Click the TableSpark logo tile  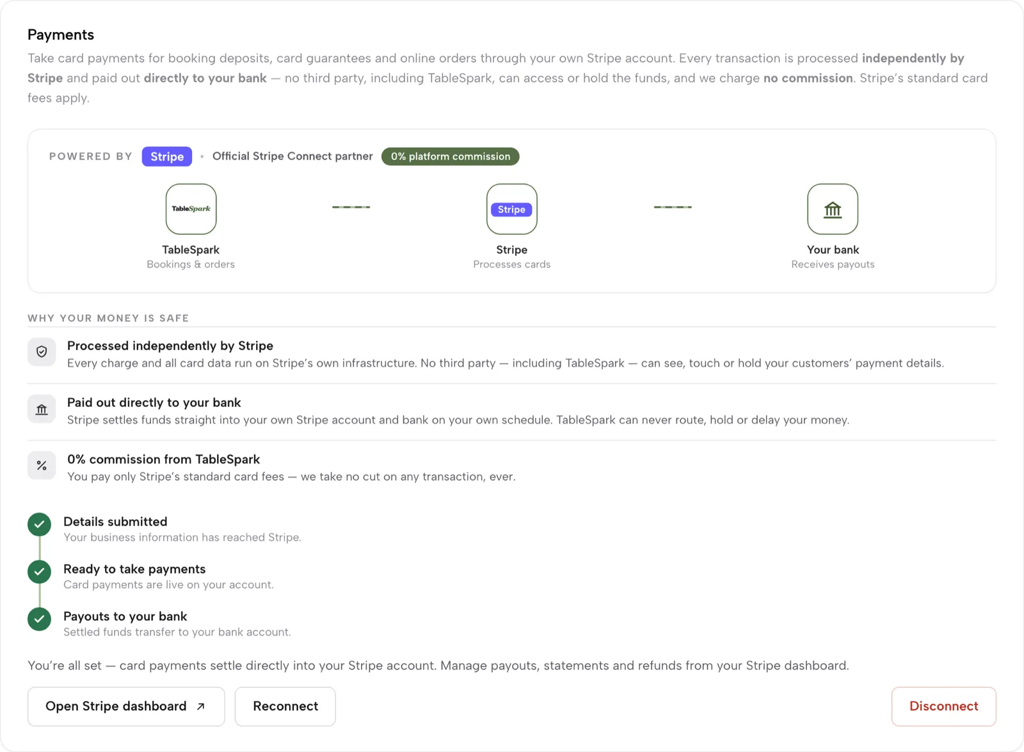point(191,209)
